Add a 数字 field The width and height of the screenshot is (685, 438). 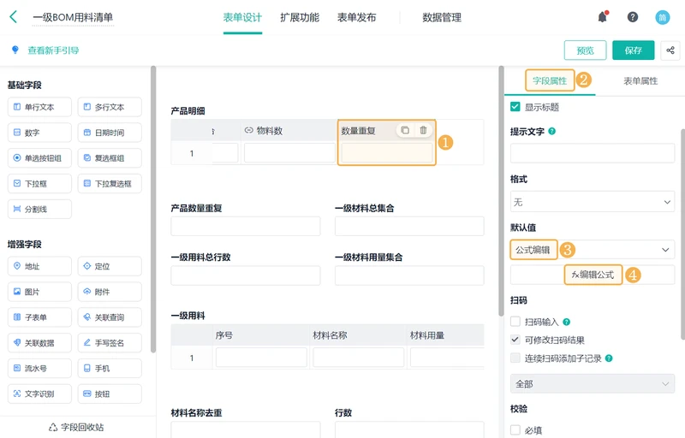[x=39, y=133]
